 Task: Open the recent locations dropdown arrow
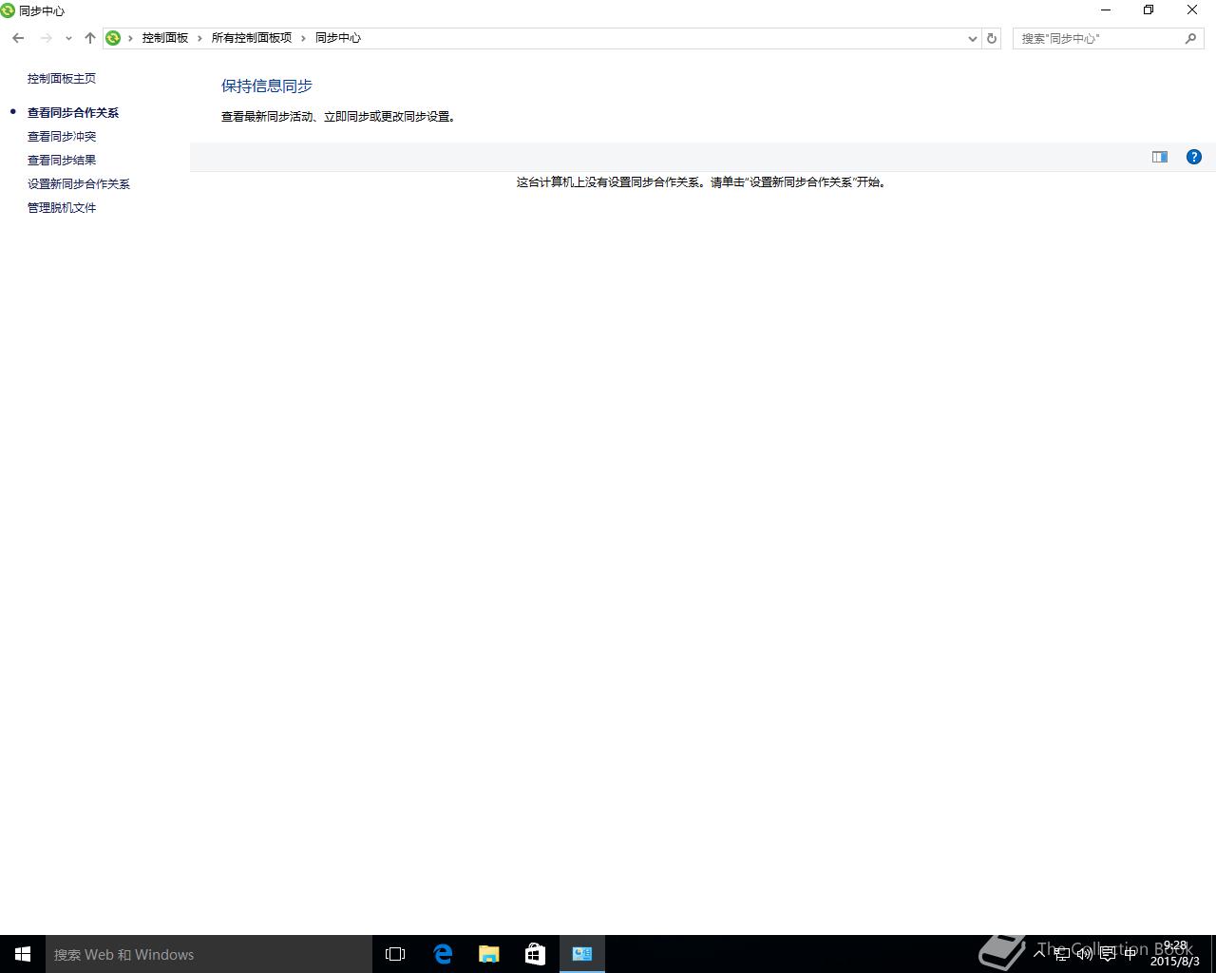click(68, 38)
